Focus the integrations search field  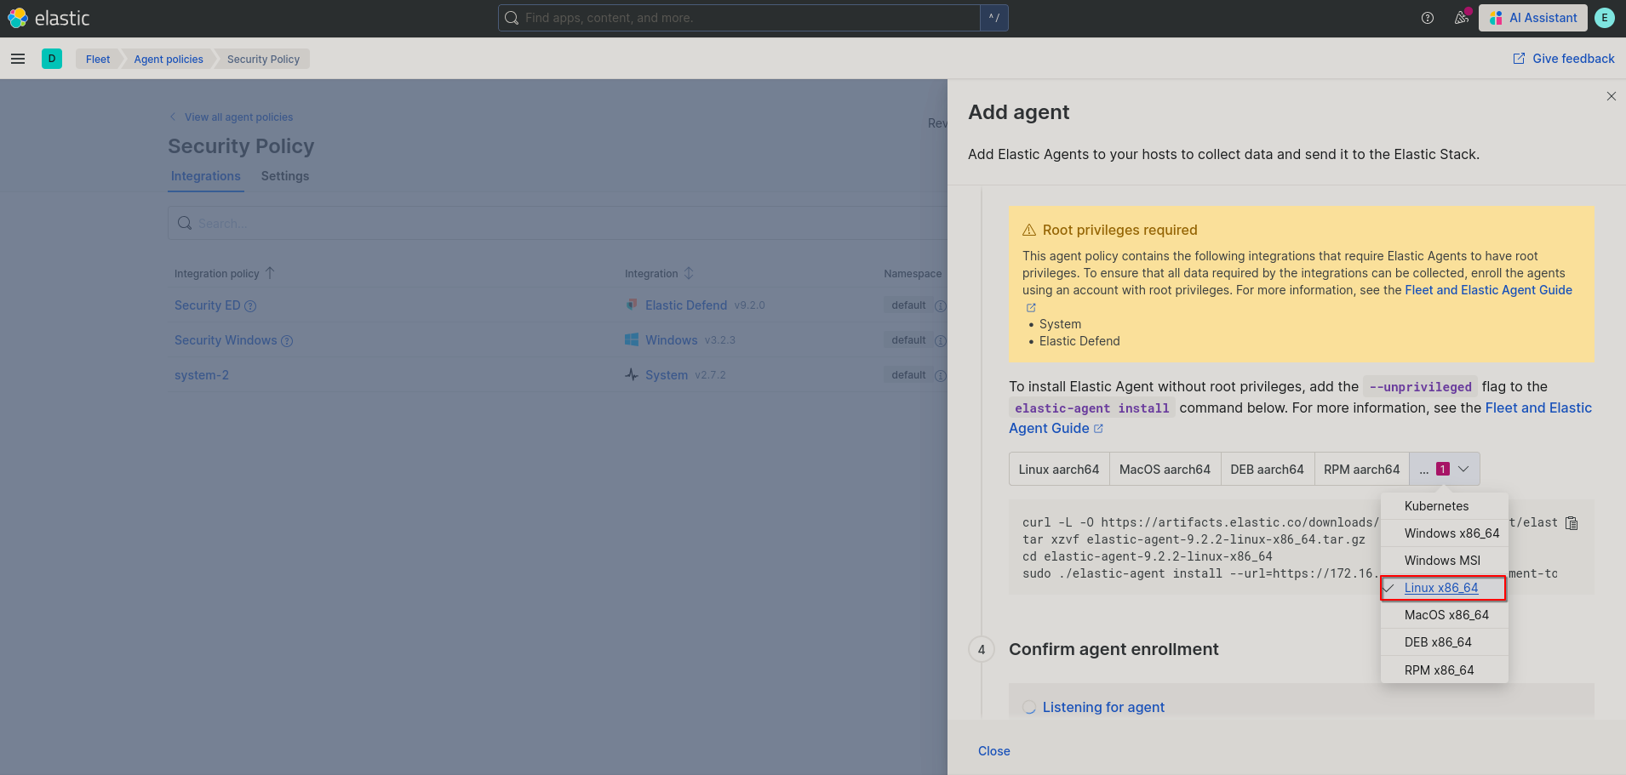tap(558, 223)
